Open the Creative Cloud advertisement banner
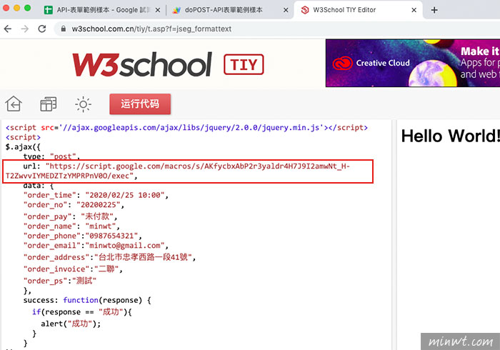500x350 pixels. 413,63
